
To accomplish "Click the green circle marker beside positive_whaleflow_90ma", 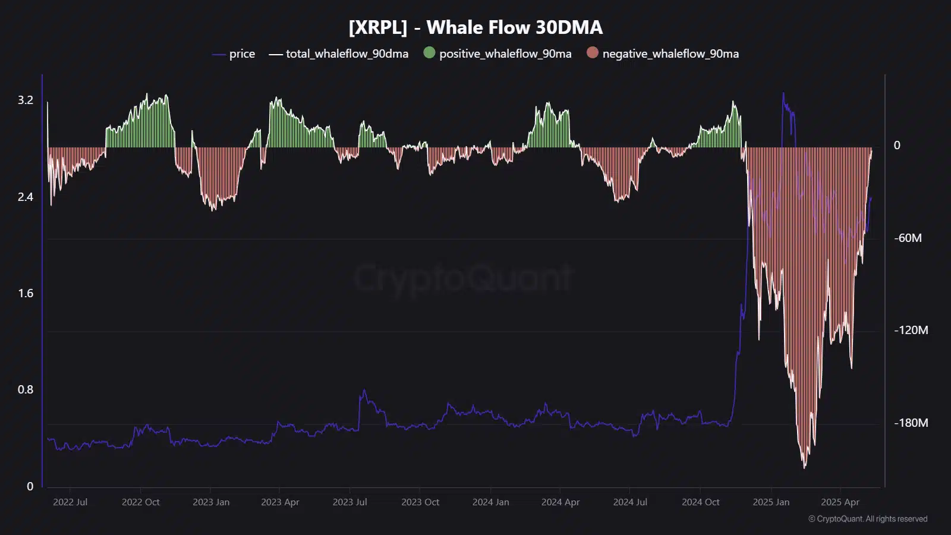I will click(428, 53).
